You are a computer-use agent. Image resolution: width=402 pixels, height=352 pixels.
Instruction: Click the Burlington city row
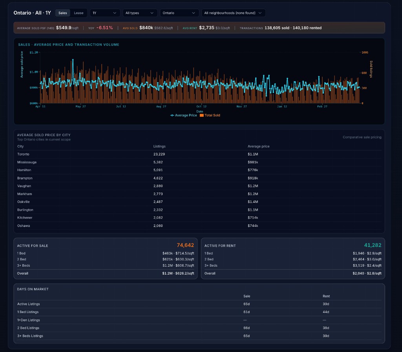click(x=199, y=210)
